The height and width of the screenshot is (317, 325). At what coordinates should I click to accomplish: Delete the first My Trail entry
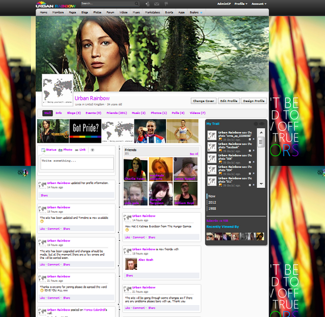coord(253,140)
